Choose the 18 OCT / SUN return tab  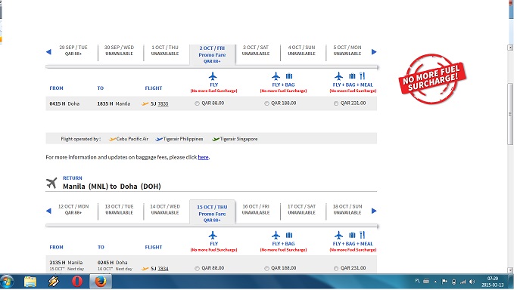[x=347, y=209]
